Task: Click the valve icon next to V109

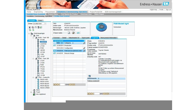Action: (38, 54)
